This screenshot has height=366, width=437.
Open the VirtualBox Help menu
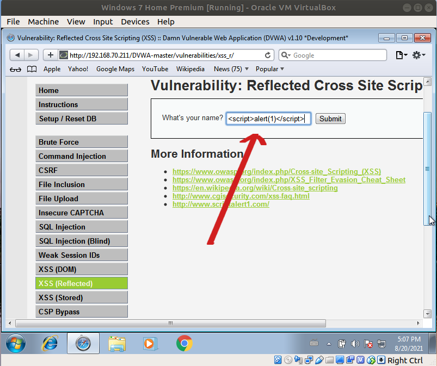[165, 22]
